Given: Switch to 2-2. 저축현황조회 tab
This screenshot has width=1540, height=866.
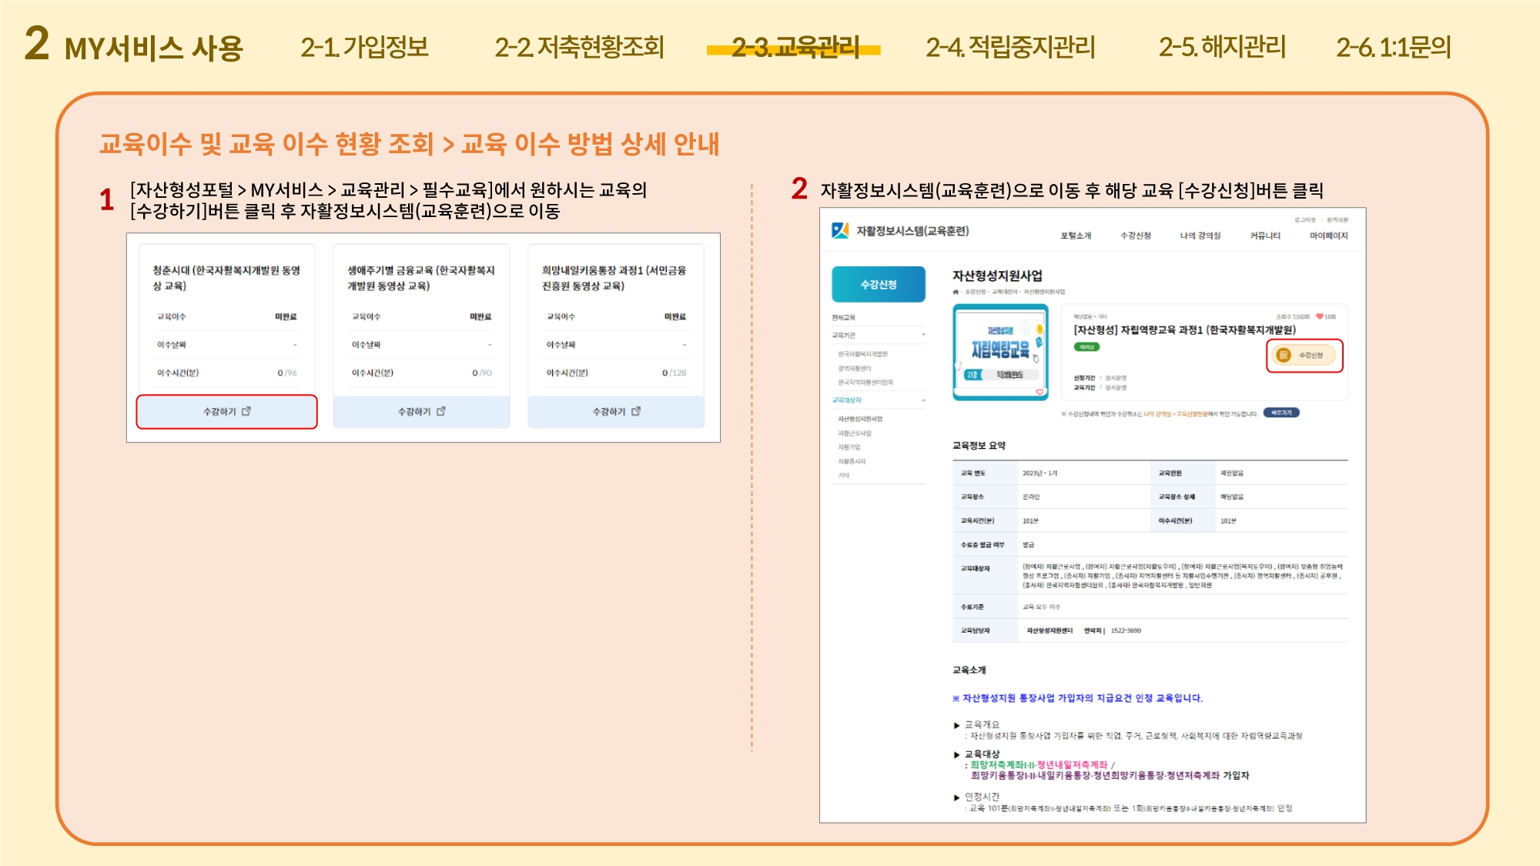Looking at the screenshot, I should coord(579,48).
